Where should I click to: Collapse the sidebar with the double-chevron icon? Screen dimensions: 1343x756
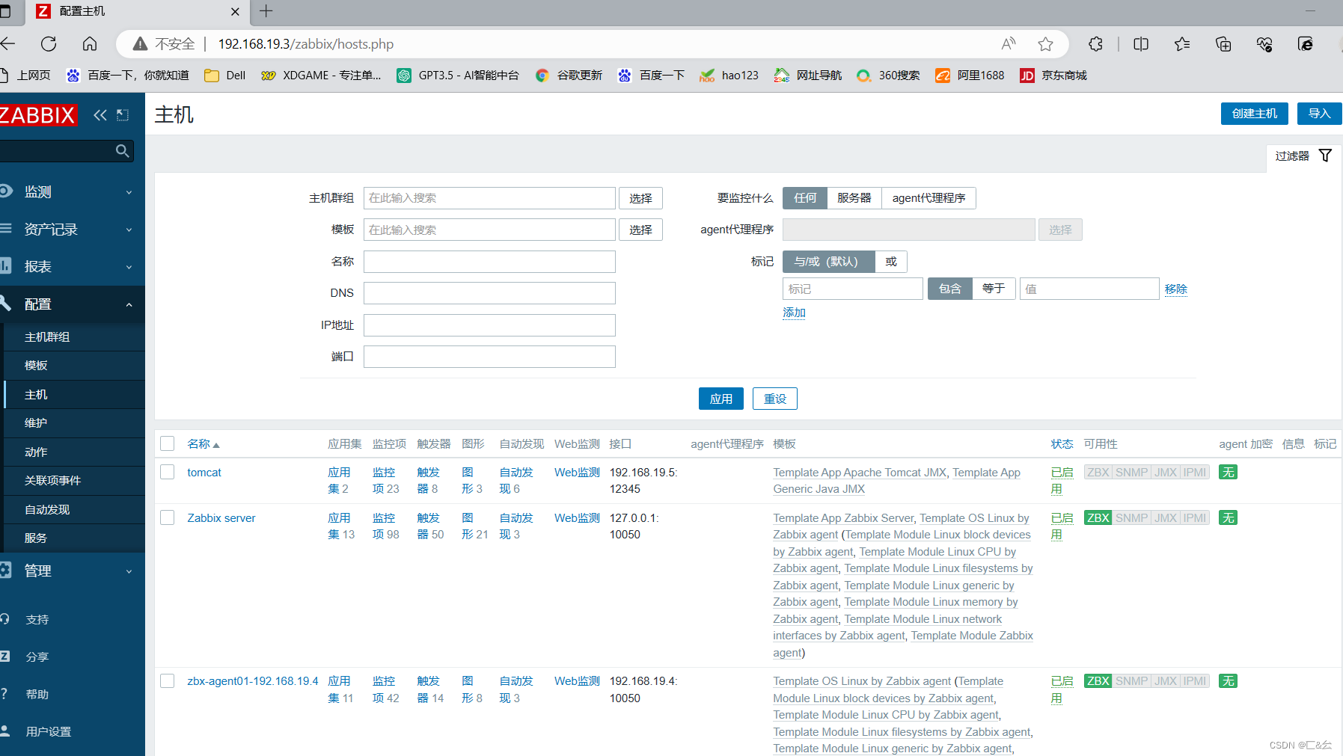[x=100, y=114]
